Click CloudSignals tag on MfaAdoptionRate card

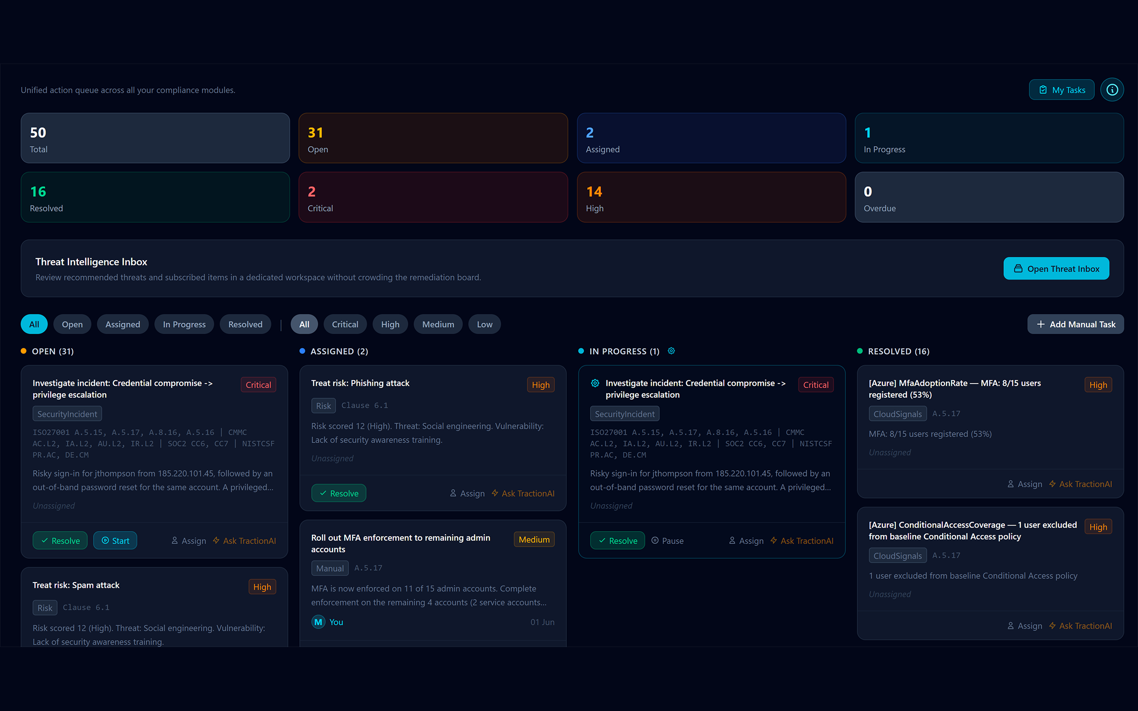coord(897,414)
